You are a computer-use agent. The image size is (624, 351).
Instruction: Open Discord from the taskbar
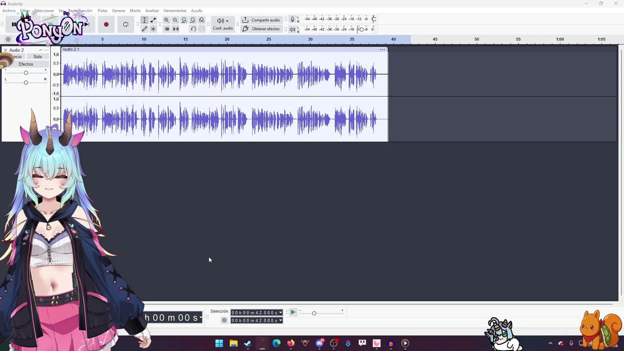tap(320, 343)
